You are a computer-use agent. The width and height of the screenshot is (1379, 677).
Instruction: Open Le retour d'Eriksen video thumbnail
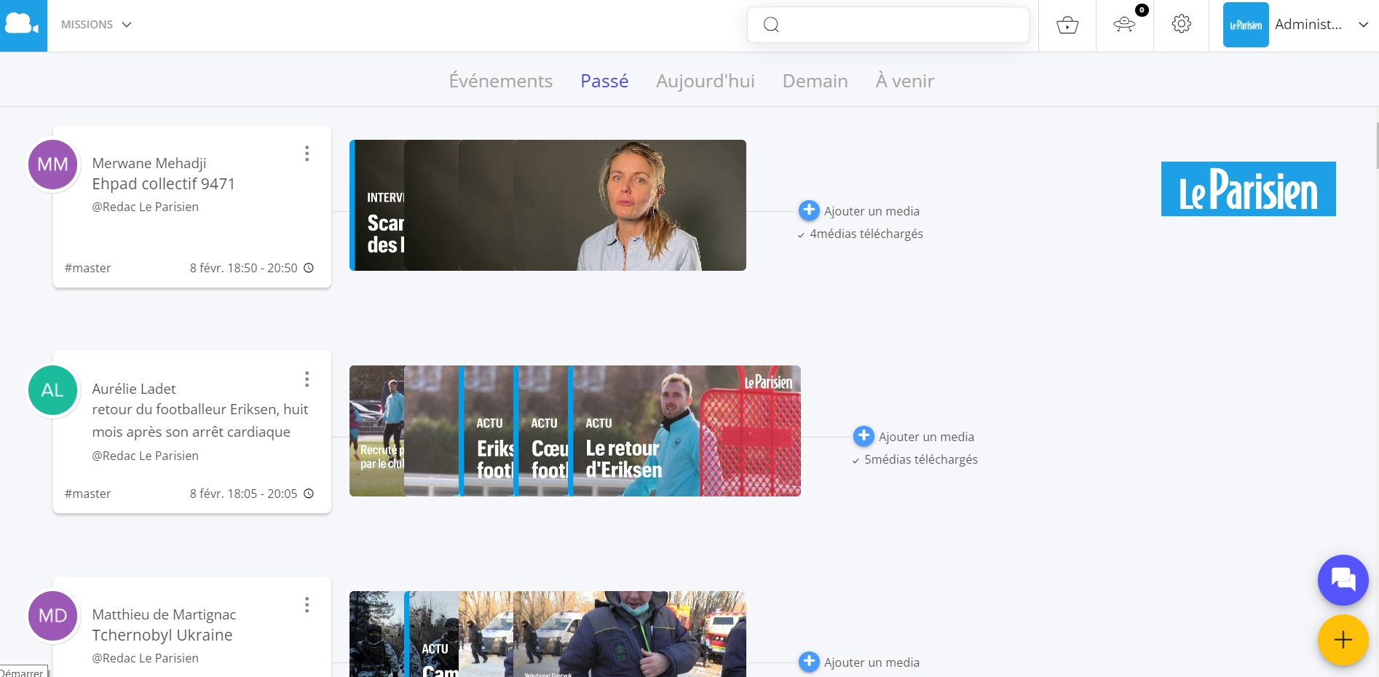(684, 431)
